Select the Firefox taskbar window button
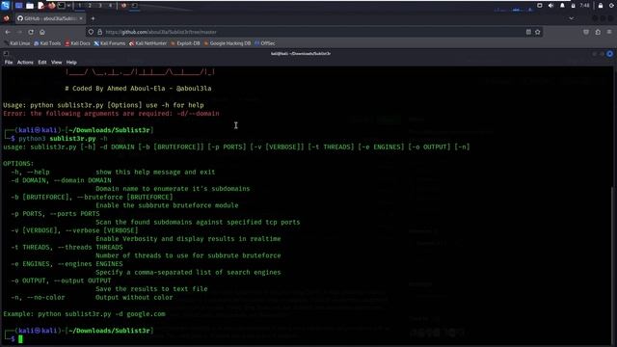The width and height of the screenshot is (617, 347). coord(124,6)
